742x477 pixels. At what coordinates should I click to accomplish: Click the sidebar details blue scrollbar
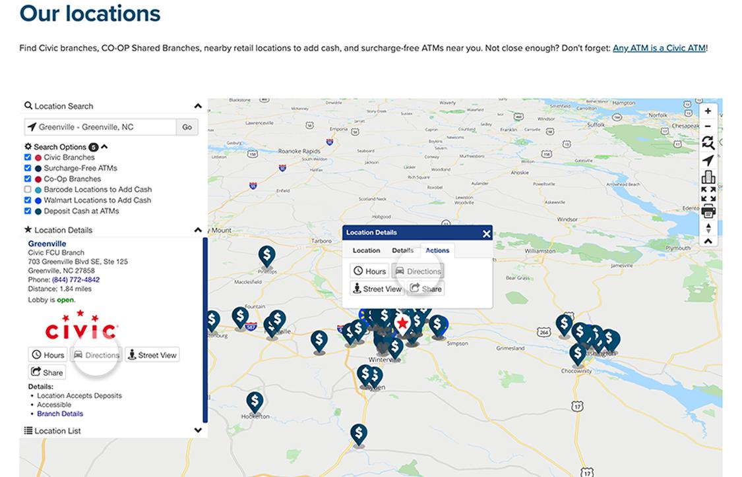205,329
